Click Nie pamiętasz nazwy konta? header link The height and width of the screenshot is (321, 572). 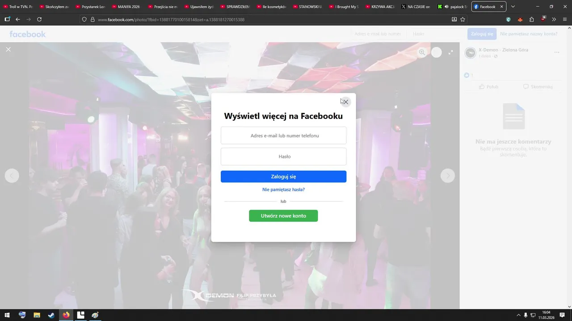[529, 34]
